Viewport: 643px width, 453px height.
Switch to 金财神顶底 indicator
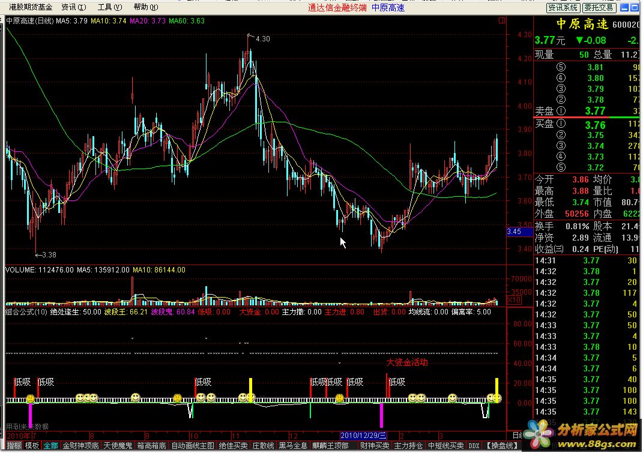pos(81,446)
